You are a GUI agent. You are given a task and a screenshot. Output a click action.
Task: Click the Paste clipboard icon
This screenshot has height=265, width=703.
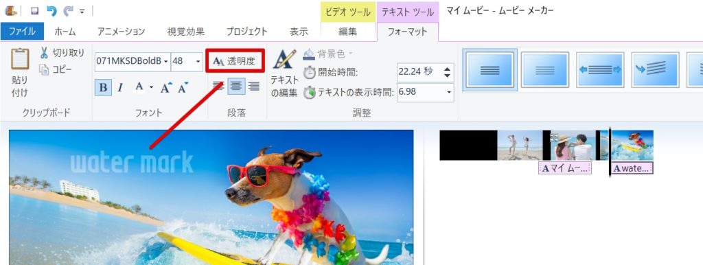tap(20, 59)
